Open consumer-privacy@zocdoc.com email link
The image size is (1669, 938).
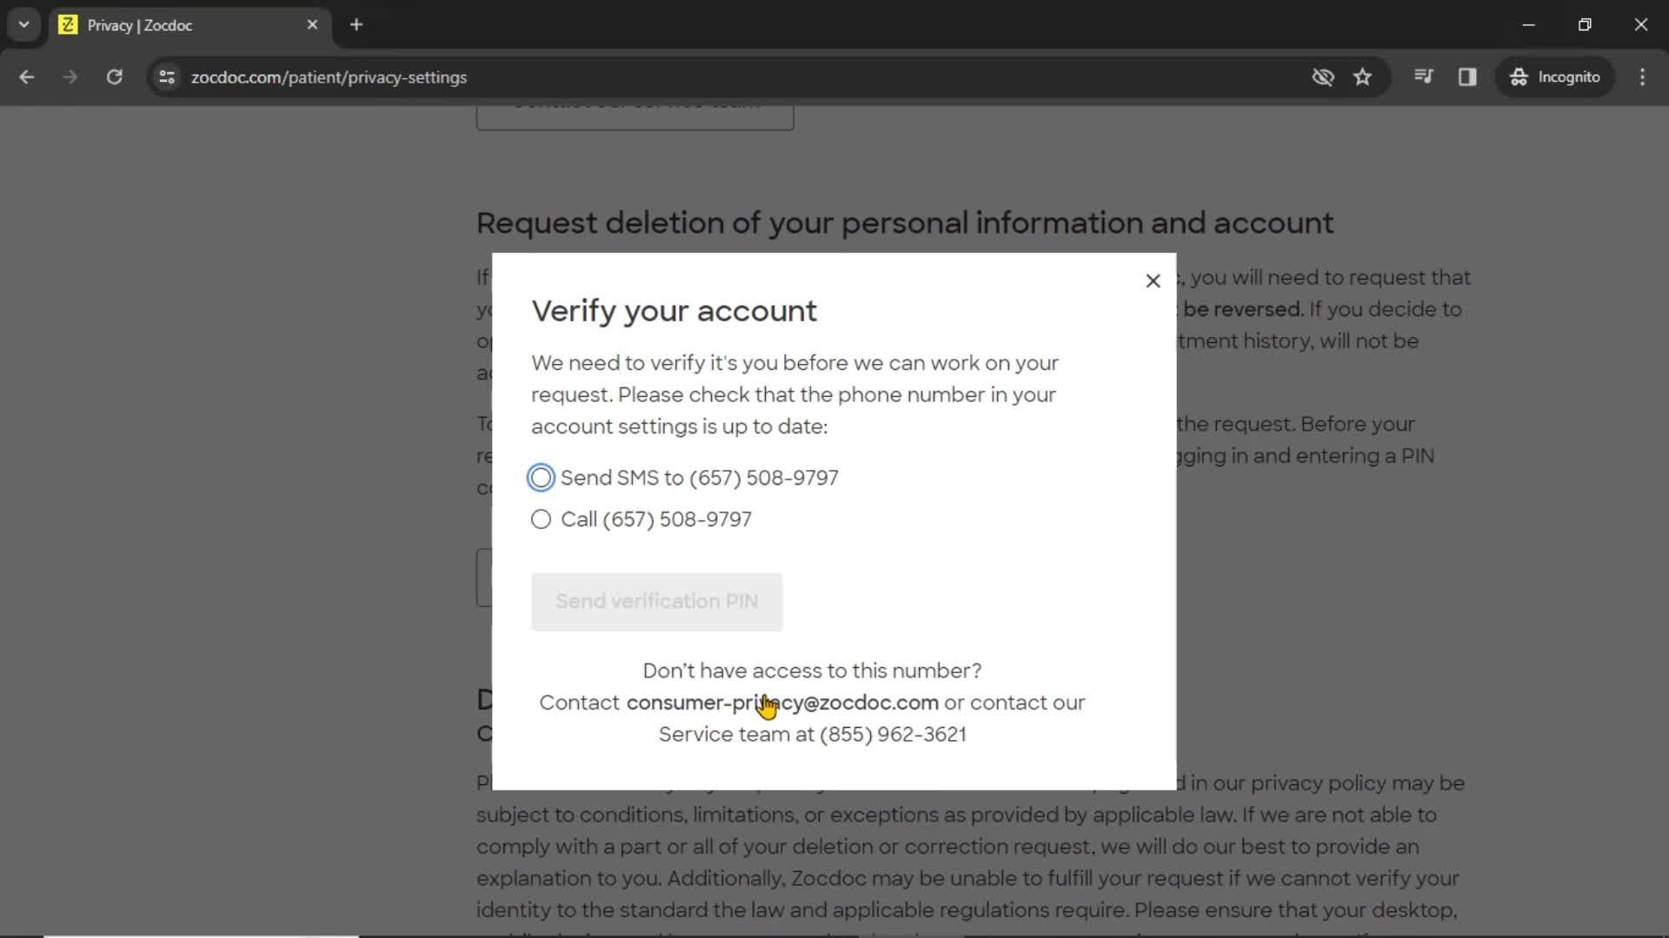tap(783, 702)
